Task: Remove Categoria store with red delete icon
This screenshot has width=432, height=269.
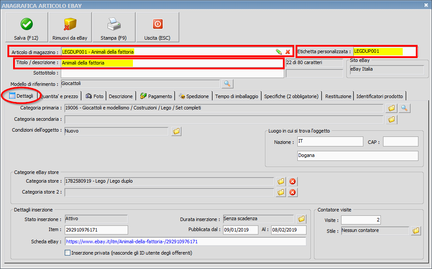Action: tap(293, 182)
